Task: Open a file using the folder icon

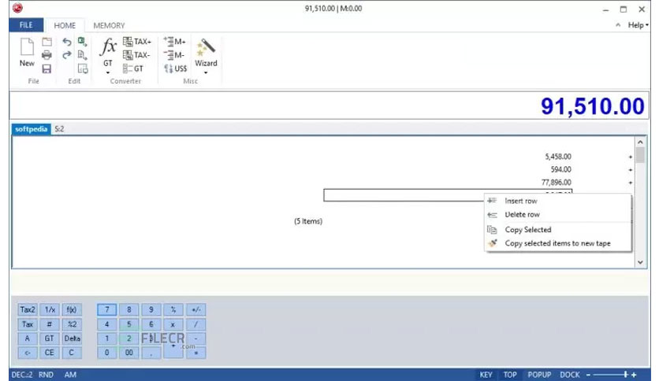Action: pos(47,42)
